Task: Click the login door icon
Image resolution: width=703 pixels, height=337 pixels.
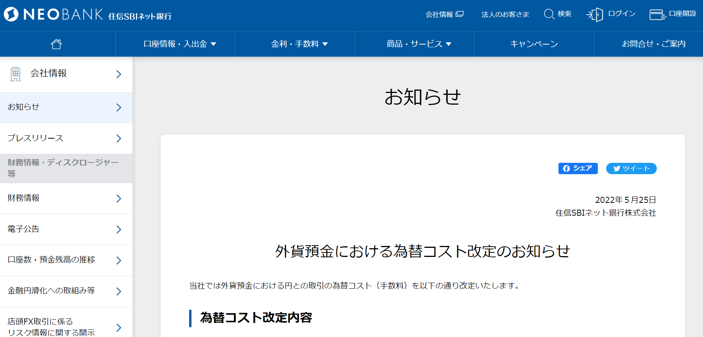Action: click(595, 15)
